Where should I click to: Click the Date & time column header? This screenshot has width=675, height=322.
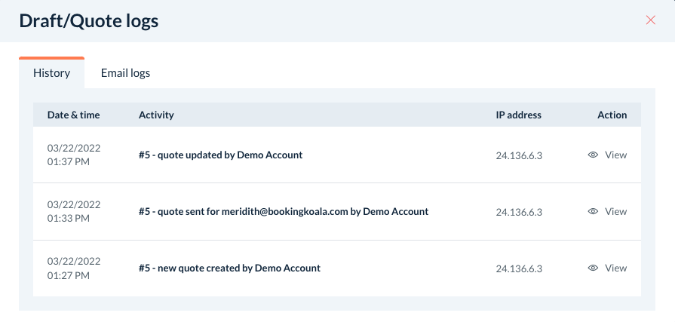(73, 115)
